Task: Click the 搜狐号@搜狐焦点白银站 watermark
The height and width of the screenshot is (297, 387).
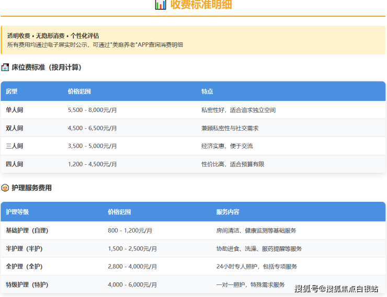Action: click(336, 289)
